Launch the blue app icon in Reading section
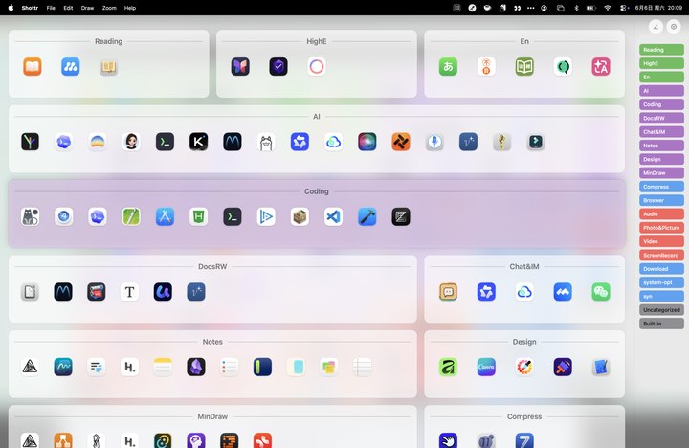The height and width of the screenshot is (448, 689). click(70, 67)
